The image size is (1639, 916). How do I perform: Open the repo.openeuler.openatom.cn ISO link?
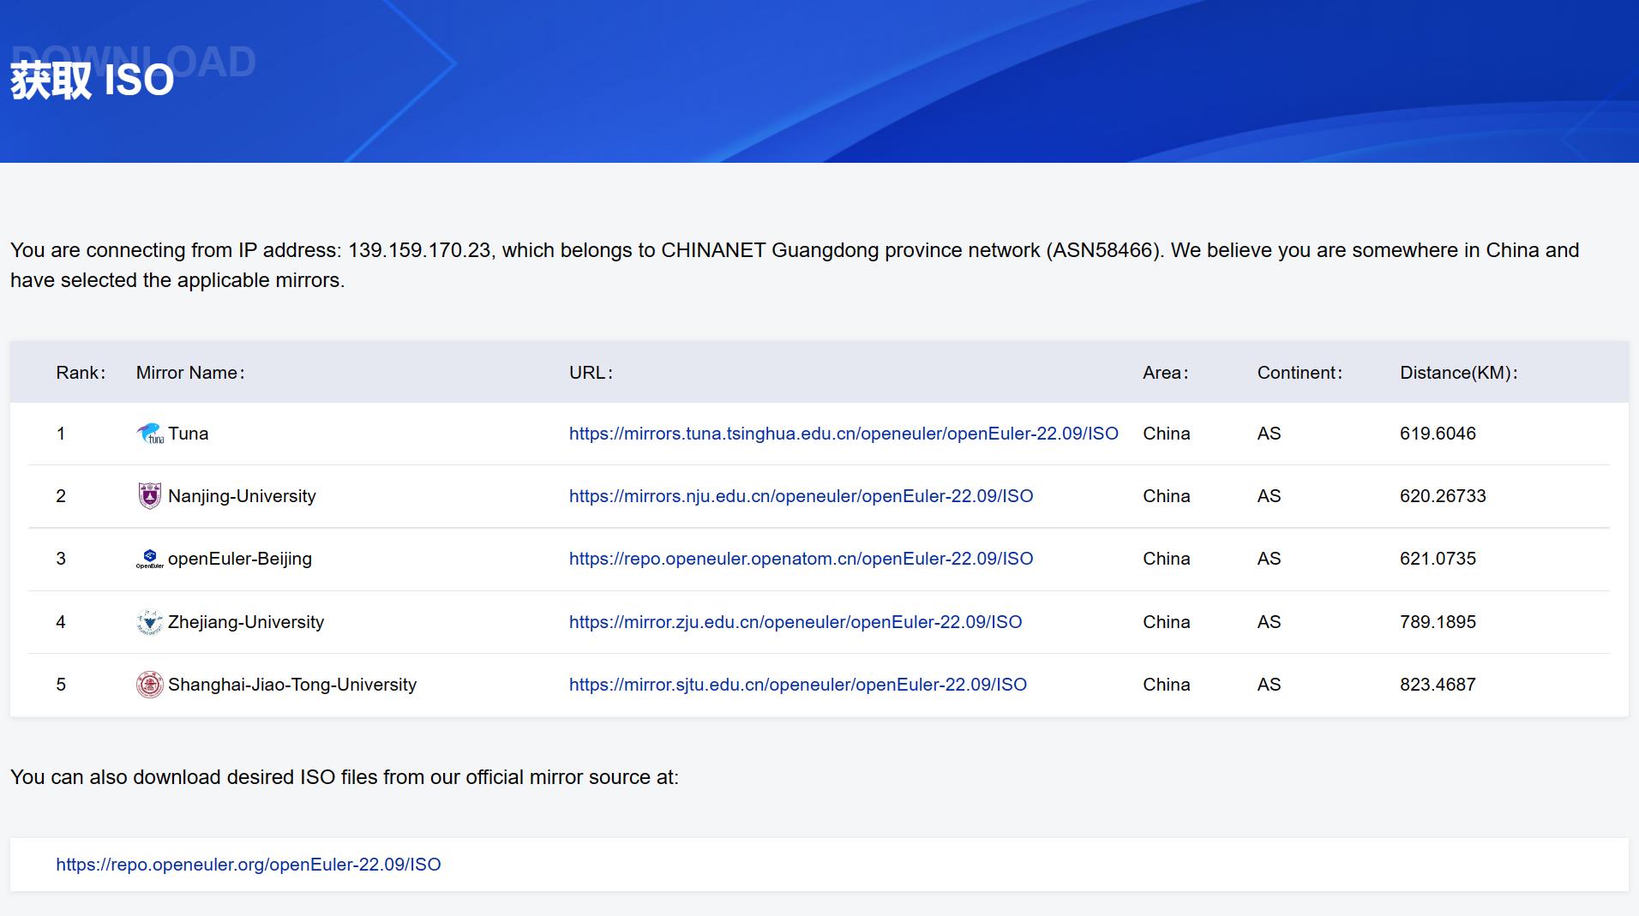pyautogui.click(x=801, y=559)
